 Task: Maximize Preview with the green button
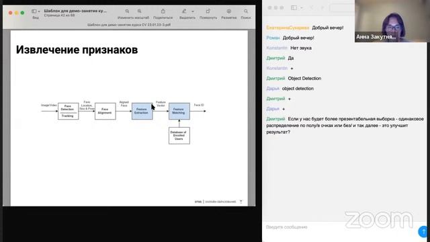(x=22, y=13)
